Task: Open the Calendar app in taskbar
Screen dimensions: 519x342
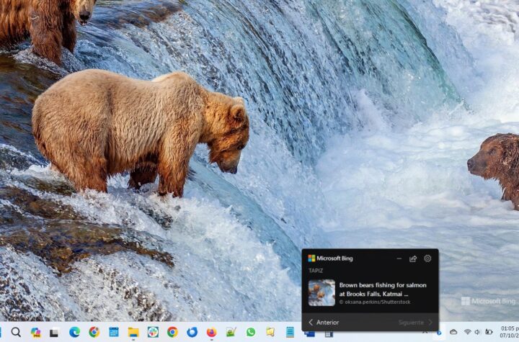Action: pos(114,332)
